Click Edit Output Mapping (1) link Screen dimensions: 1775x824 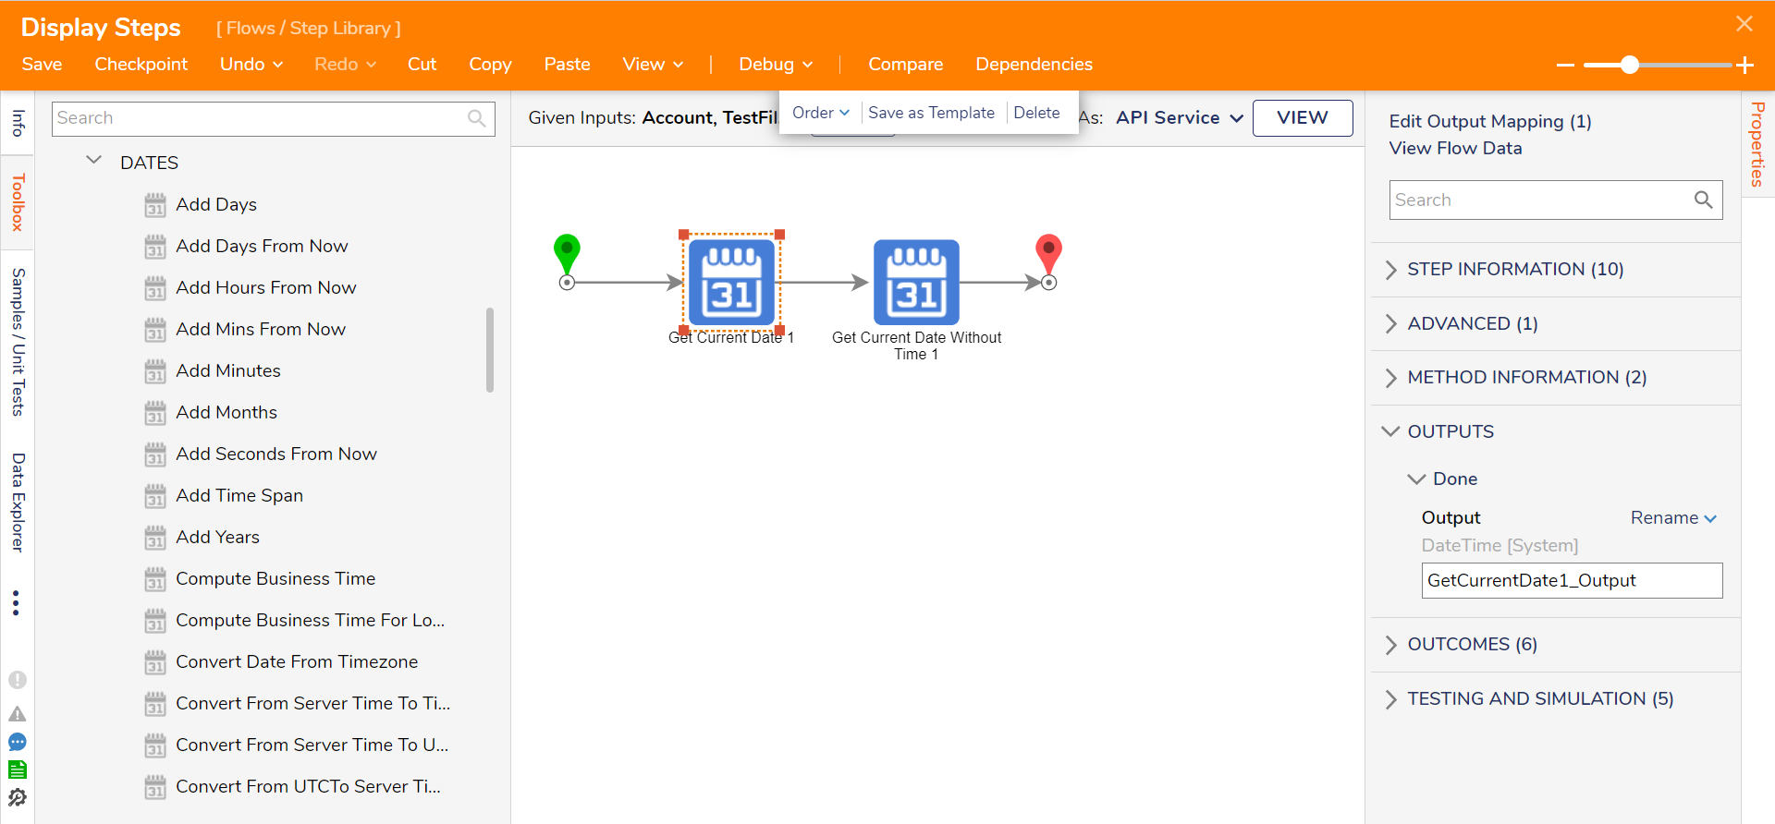pyautogui.click(x=1489, y=121)
